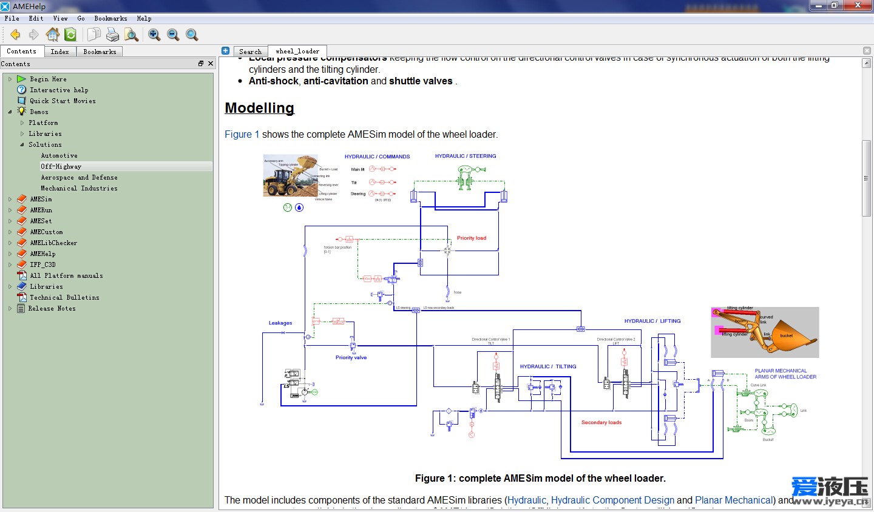Click the AMESet book icon

[x=22, y=221]
